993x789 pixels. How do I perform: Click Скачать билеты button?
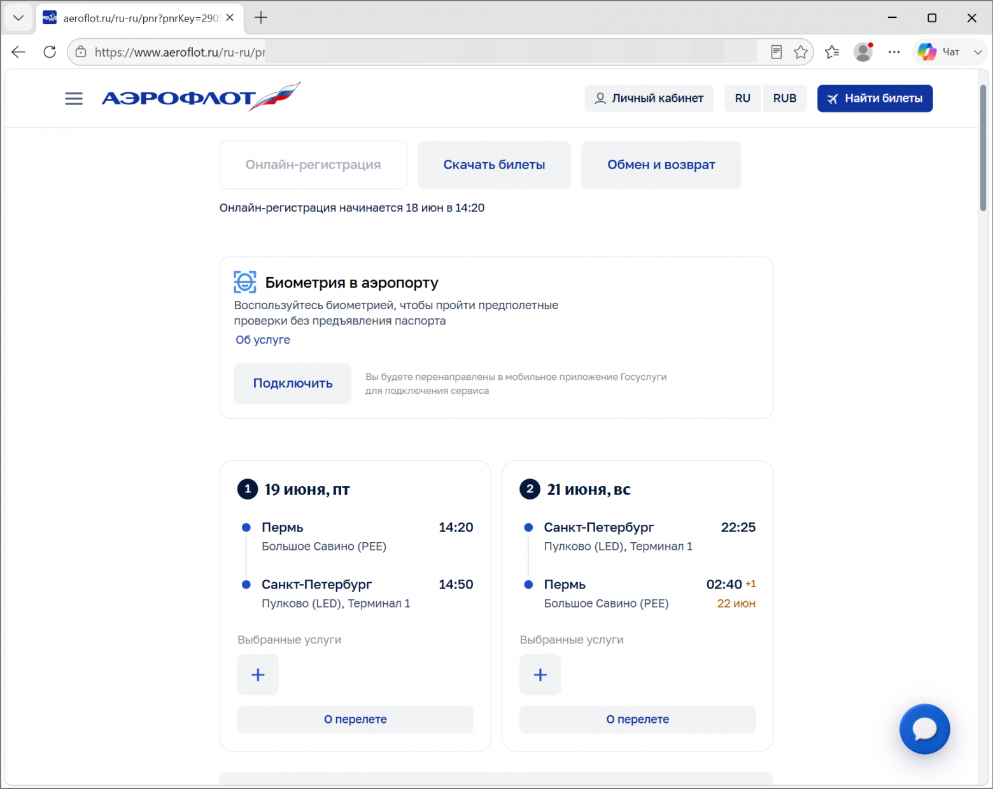(x=494, y=165)
